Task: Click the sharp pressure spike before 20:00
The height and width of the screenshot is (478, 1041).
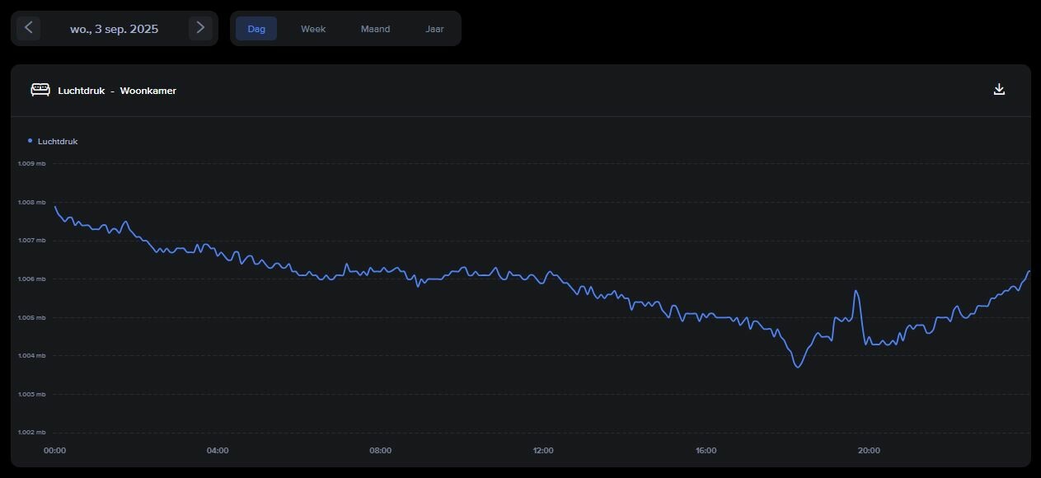Action: click(856, 291)
